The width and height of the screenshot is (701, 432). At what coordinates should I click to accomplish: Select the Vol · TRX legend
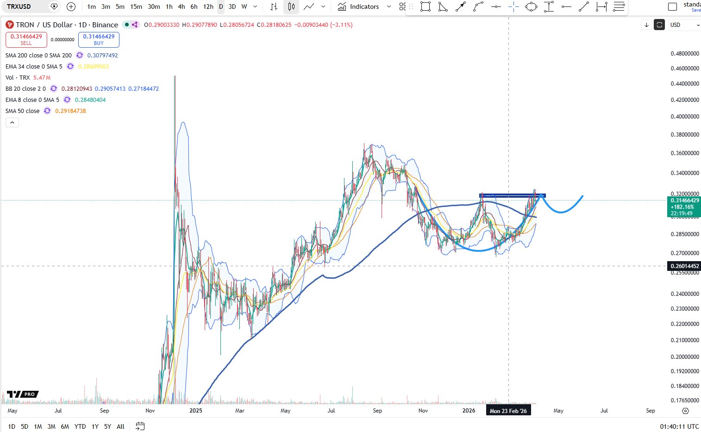[18, 77]
